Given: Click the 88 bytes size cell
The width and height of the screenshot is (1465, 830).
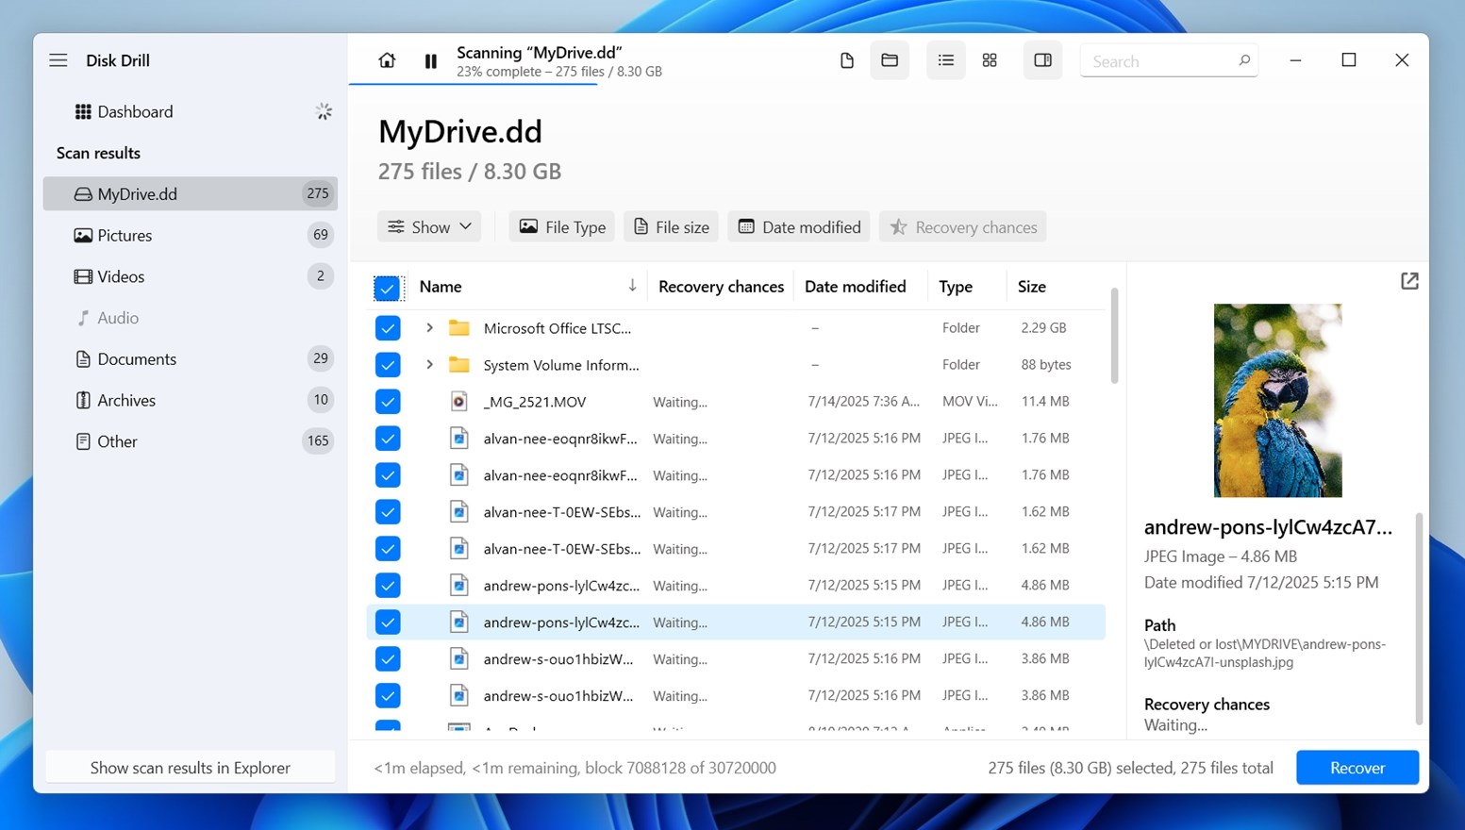Looking at the screenshot, I should [x=1046, y=365].
